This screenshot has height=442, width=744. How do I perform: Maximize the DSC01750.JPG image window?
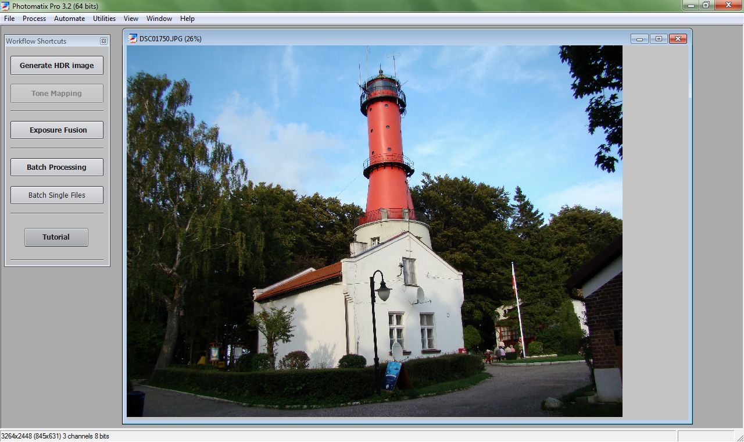point(659,39)
